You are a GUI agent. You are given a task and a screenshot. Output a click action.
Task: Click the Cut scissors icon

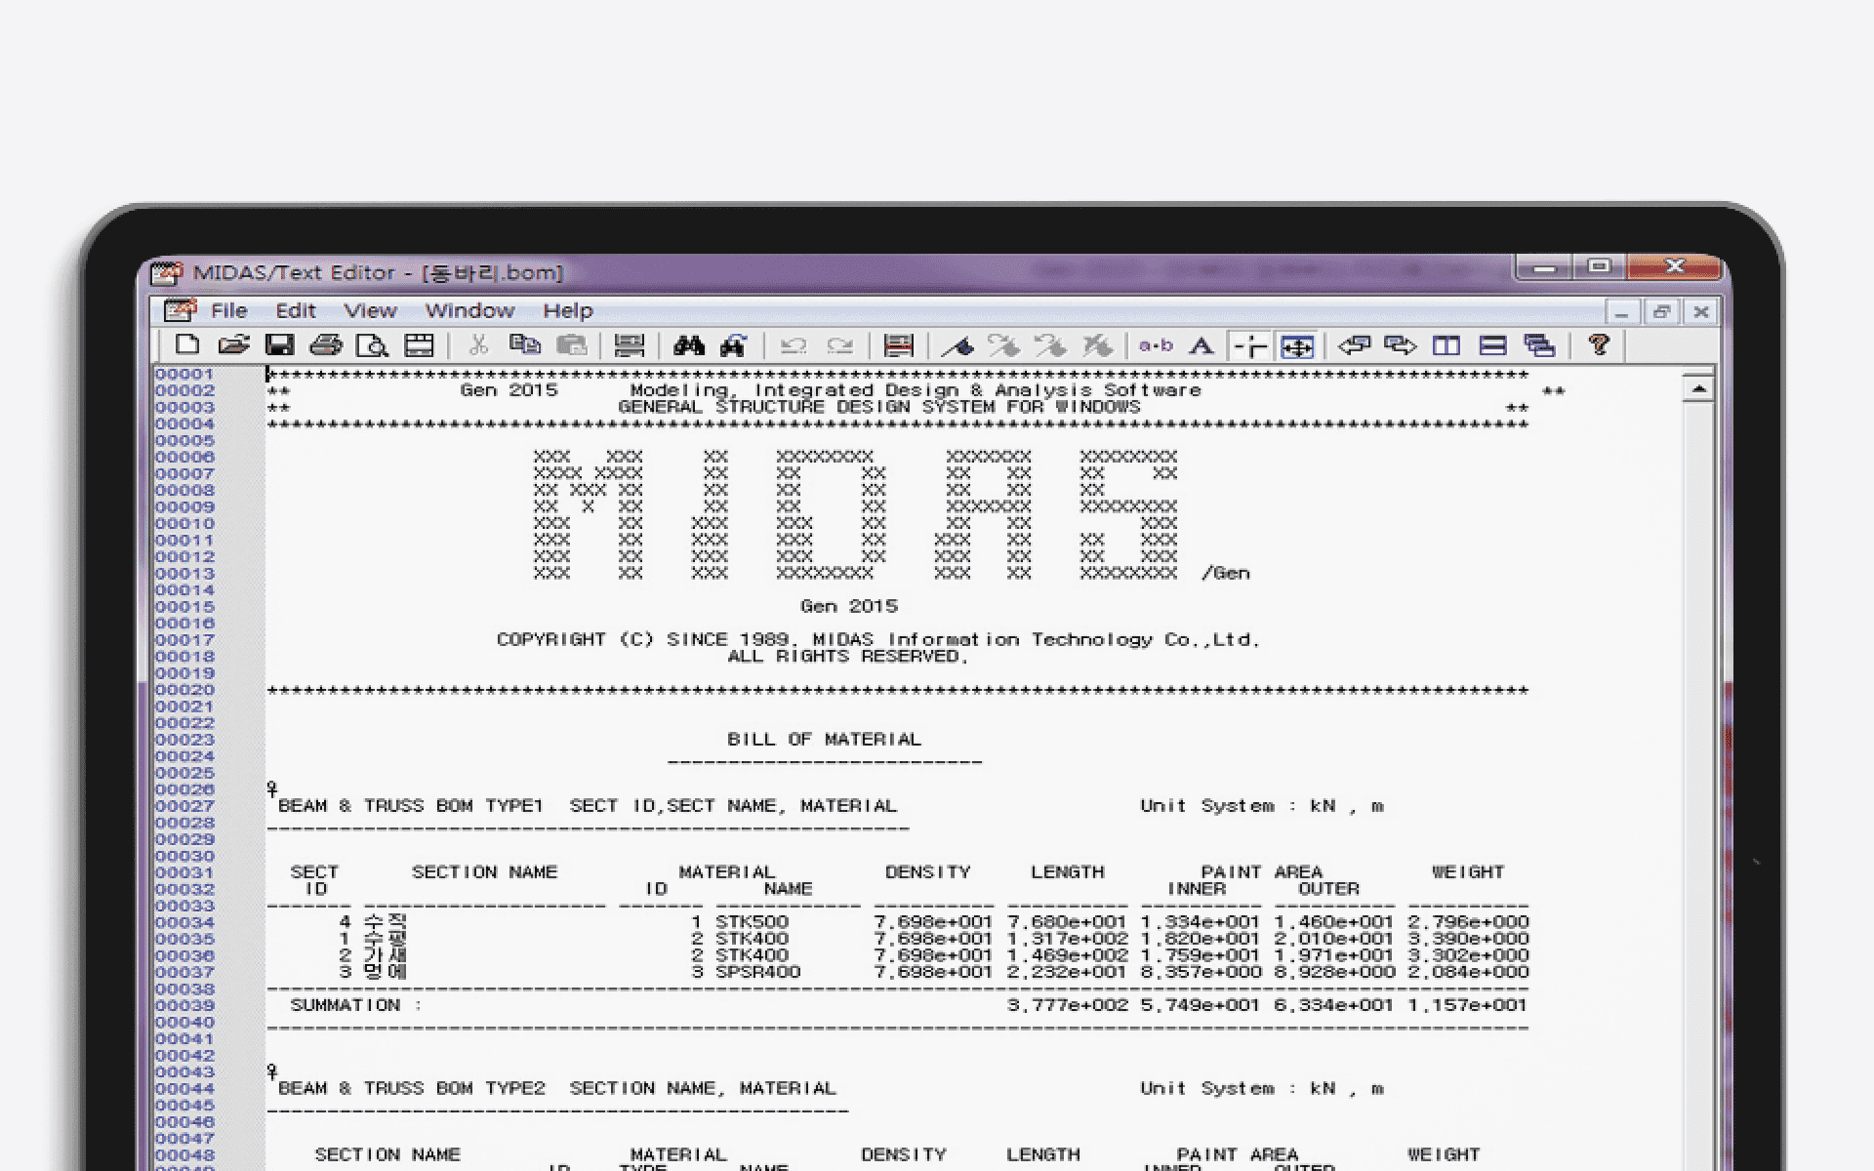[478, 345]
